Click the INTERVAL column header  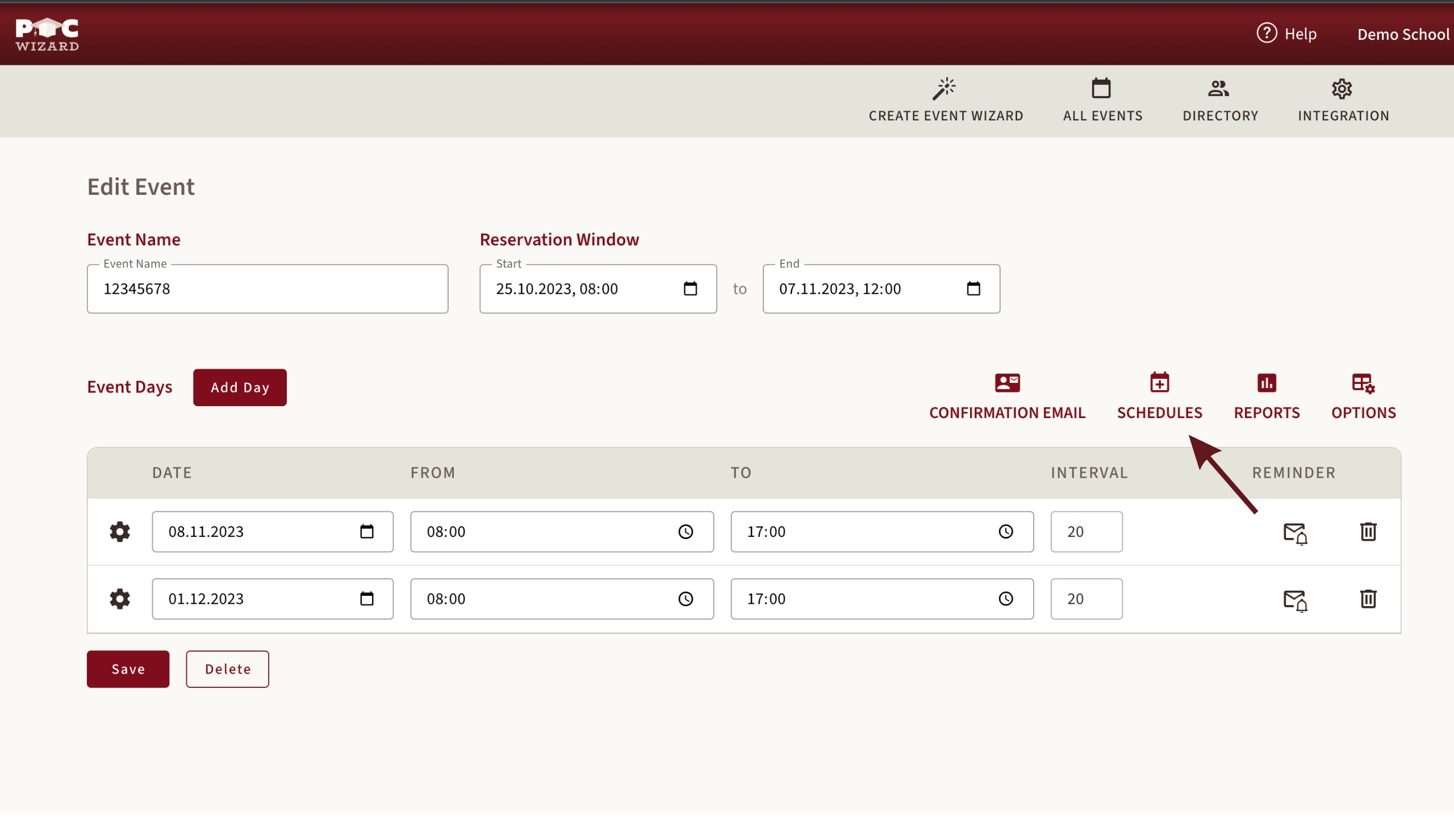pos(1089,473)
